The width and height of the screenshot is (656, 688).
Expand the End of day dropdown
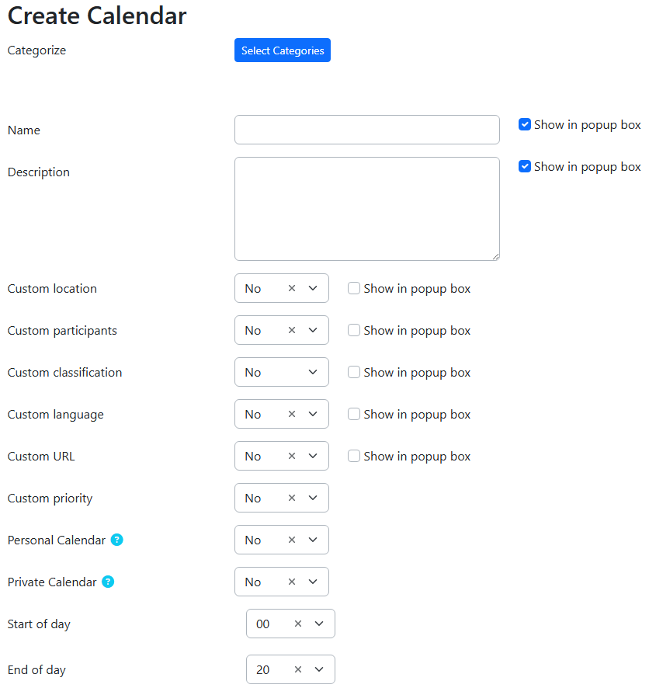pos(319,669)
